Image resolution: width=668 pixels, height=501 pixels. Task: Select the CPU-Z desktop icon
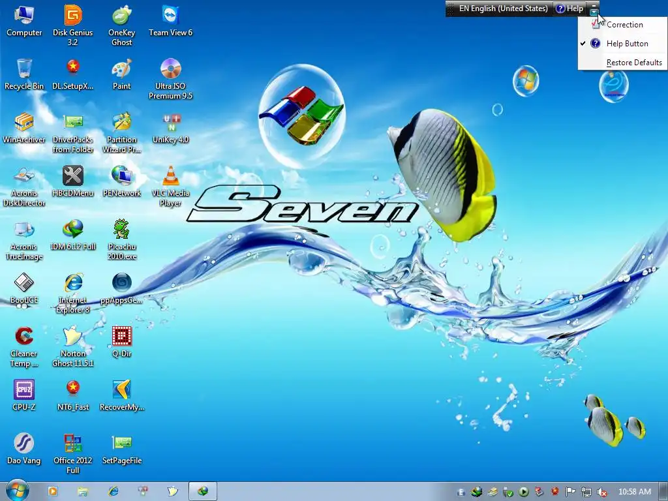pyautogui.click(x=24, y=396)
